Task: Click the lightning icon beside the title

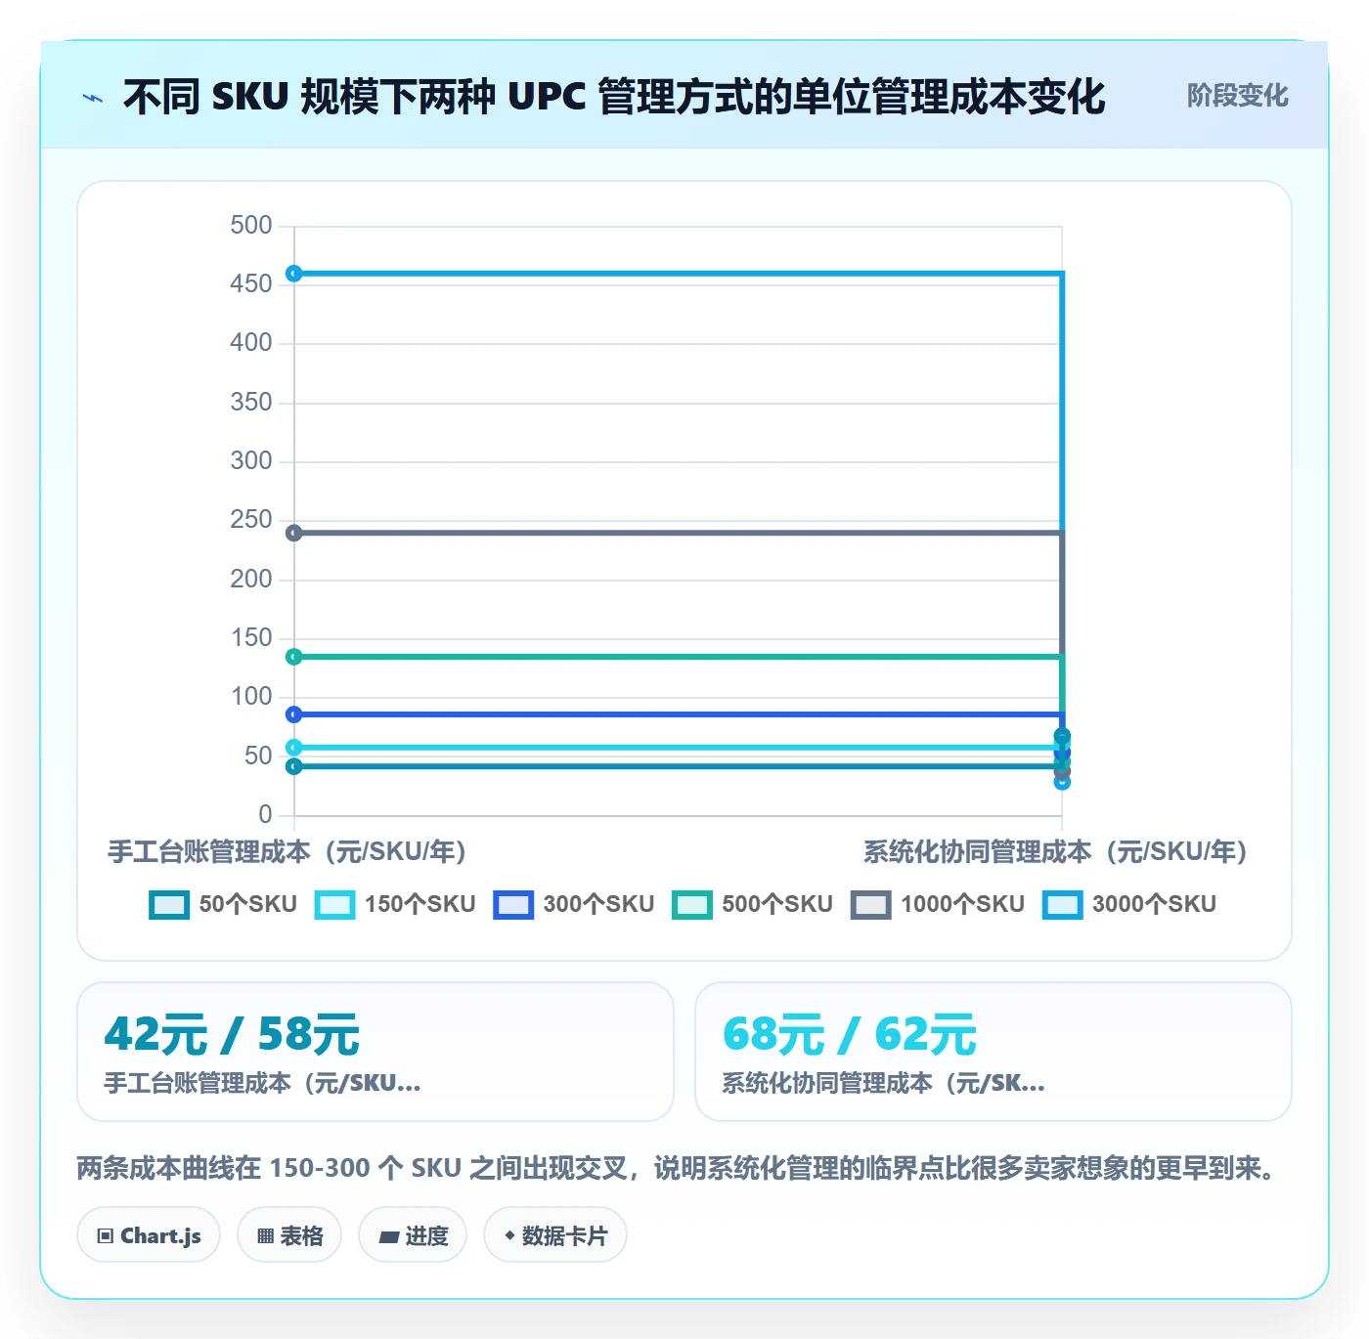Action: coord(93,98)
